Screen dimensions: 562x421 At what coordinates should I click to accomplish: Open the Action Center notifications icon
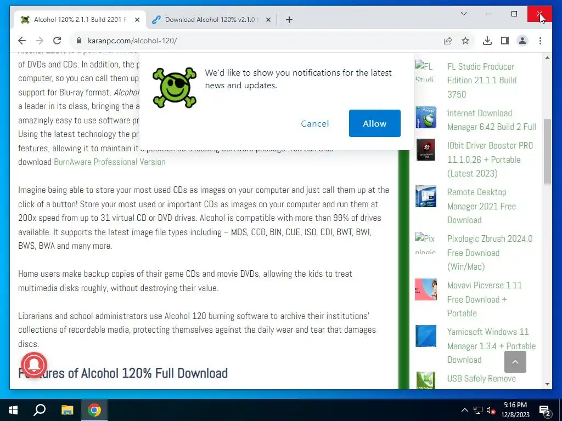(x=545, y=411)
